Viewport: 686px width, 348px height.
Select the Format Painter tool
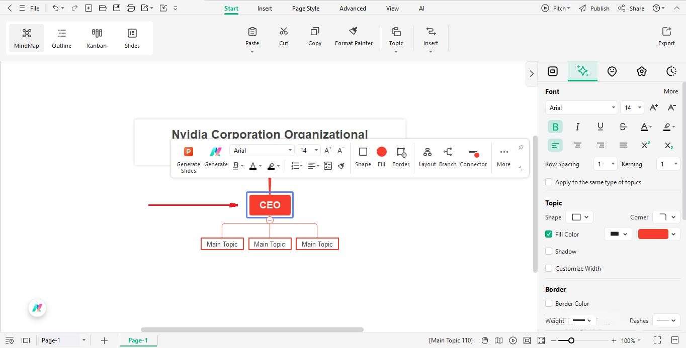[354, 37]
